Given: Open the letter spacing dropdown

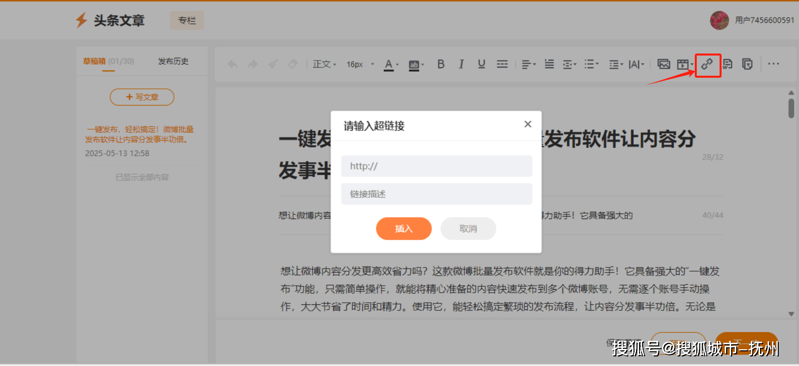Looking at the screenshot, I should 637,64.
